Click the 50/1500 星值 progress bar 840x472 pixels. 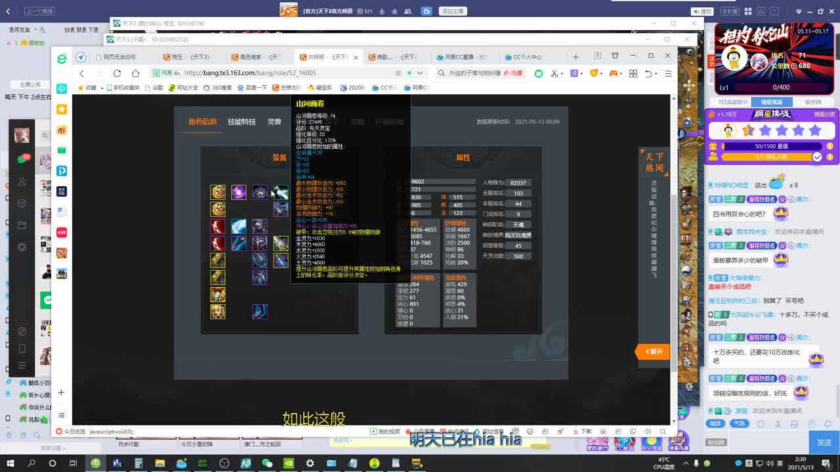770,146
